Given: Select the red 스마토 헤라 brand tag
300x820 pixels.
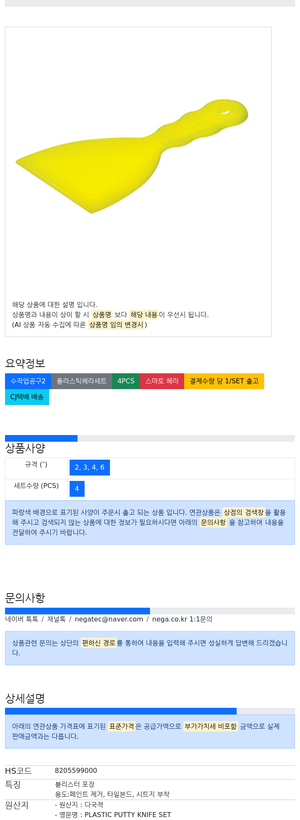Looking at the screenshot, I should click(x=162, y=381).
